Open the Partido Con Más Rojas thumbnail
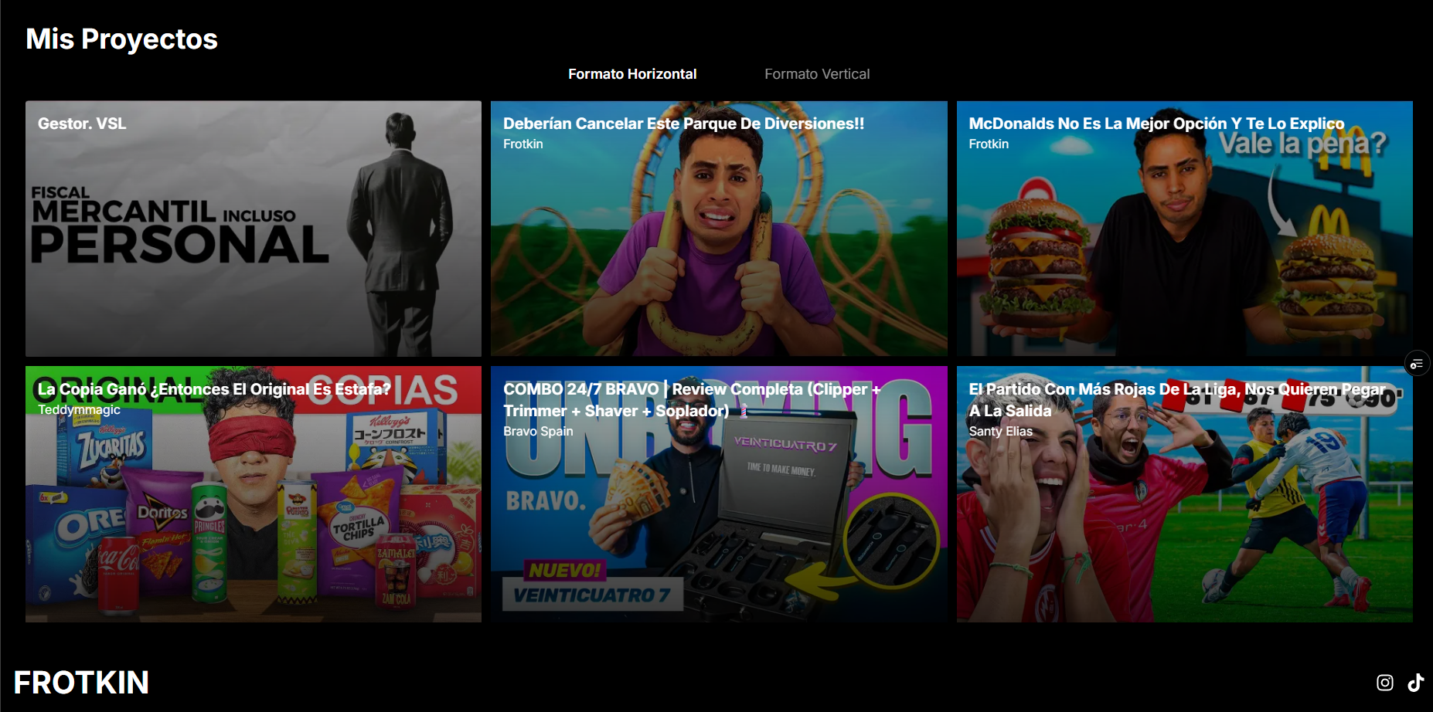1433x712 pixels. tap(1185, 494)
